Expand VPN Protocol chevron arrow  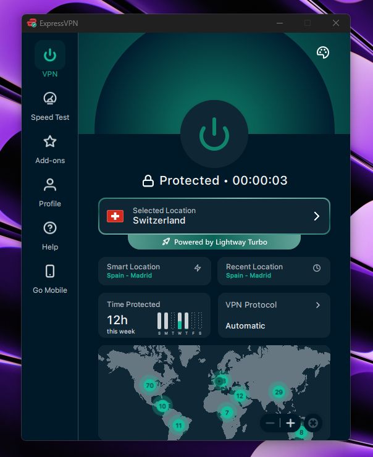318,305
